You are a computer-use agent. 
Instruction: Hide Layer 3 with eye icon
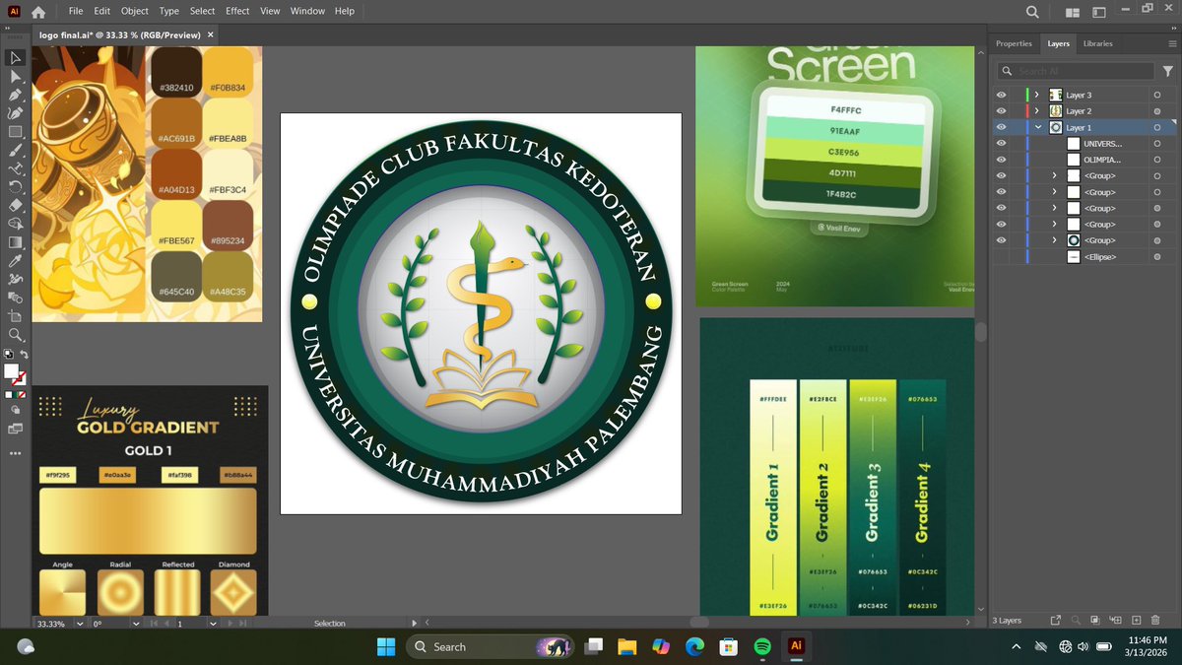(1001, 95)
